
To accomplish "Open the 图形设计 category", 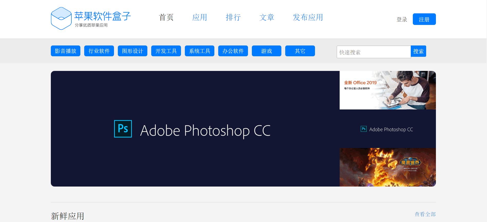I will 132,51.
